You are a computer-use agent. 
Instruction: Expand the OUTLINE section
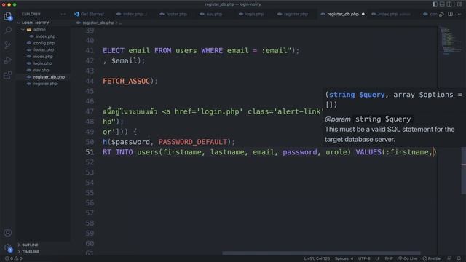click(x=30, y=245)
